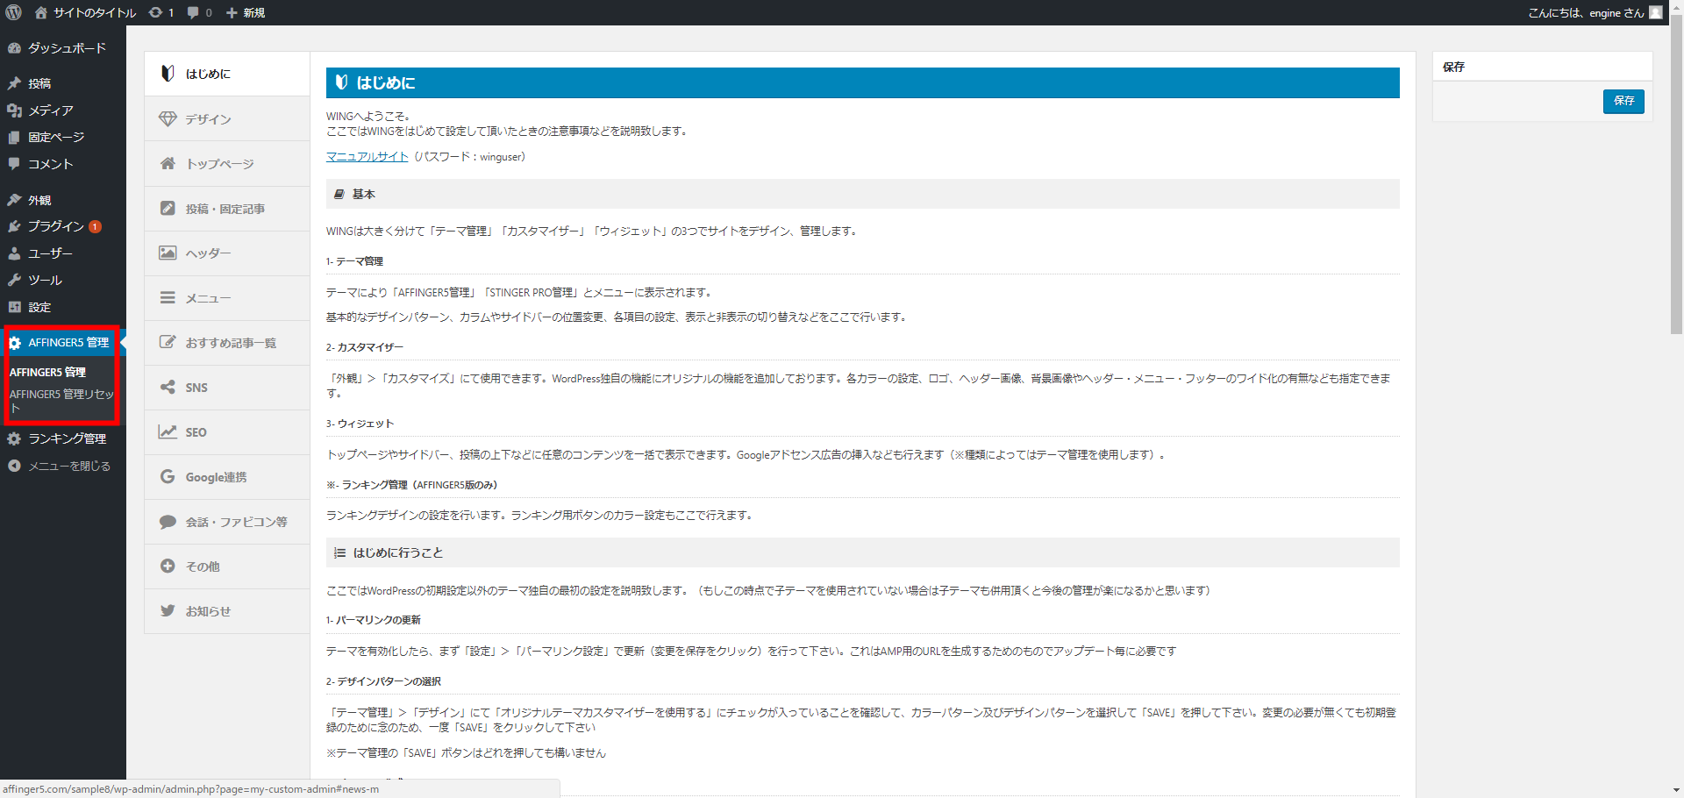Click the blue 保存 button
Screen dimensions: 1684x798
(x=1623, y=101)
